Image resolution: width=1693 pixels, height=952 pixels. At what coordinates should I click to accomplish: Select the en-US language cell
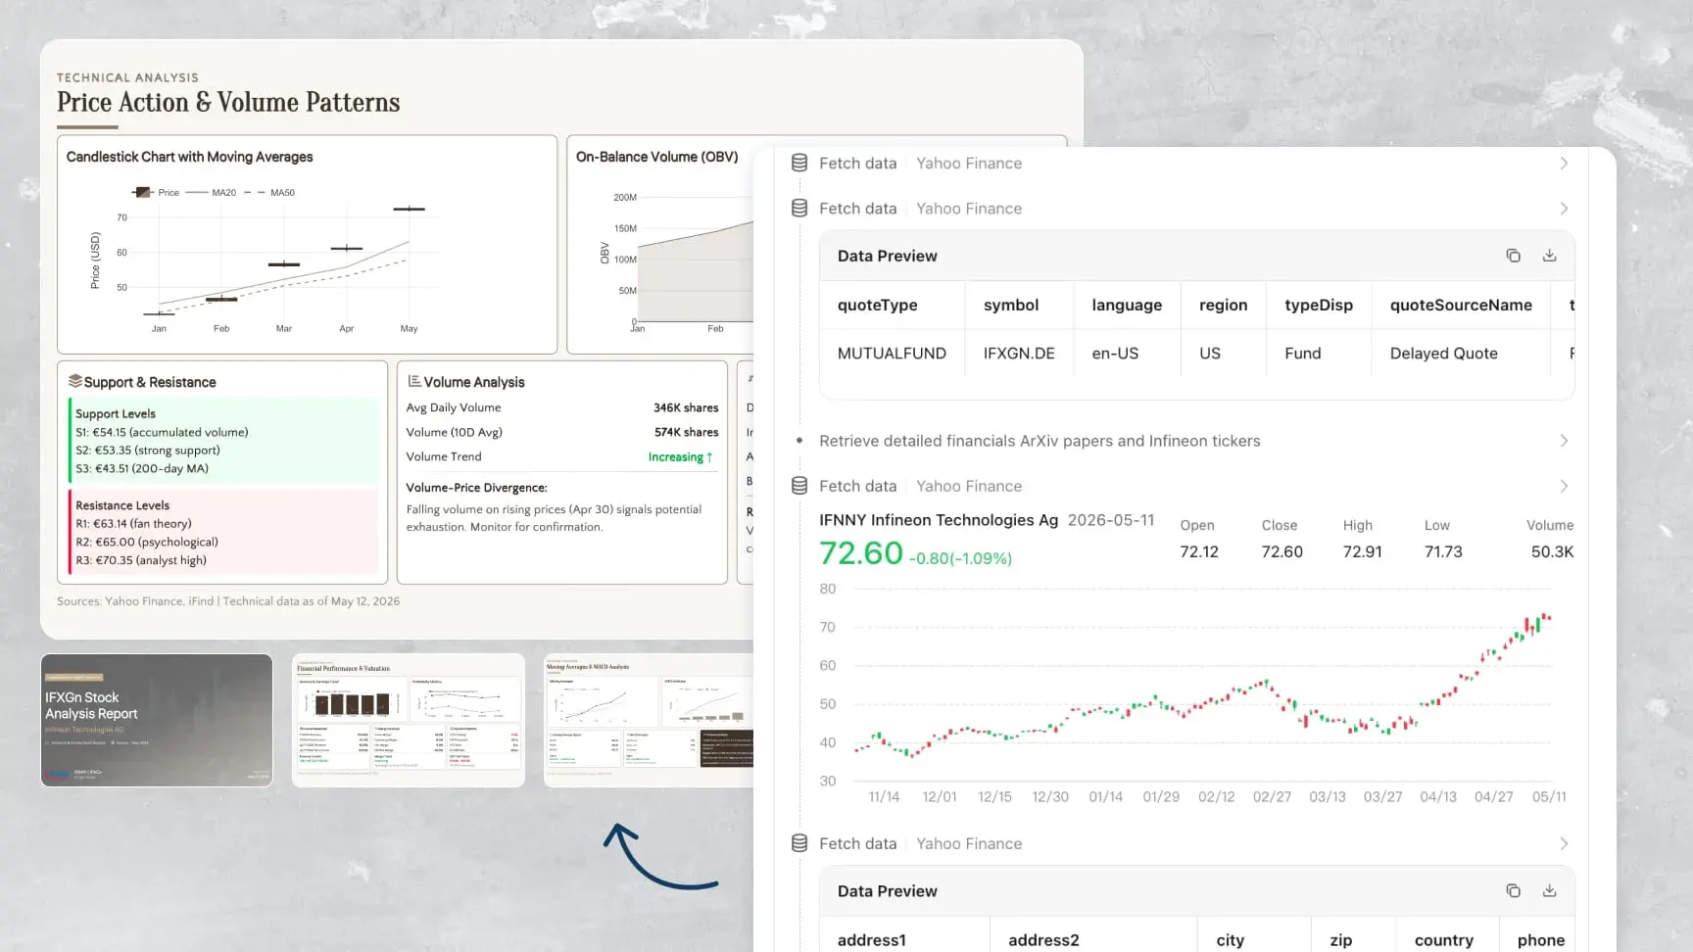(1115, 354)
